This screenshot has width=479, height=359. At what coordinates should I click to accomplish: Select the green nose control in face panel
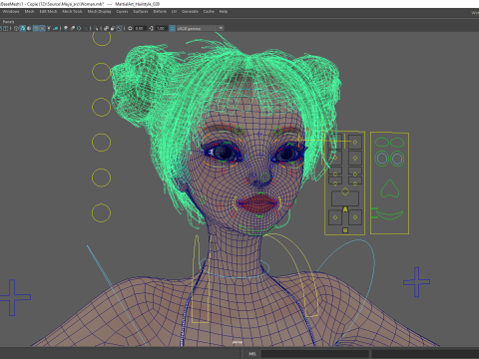[x=390, y=188]
